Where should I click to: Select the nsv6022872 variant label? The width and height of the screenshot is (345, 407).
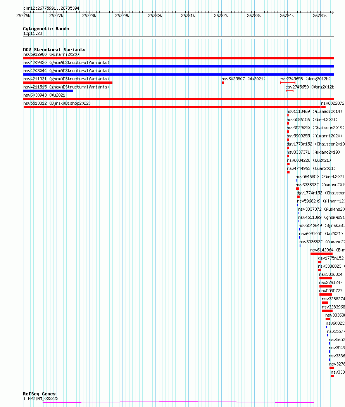(333, 103)
